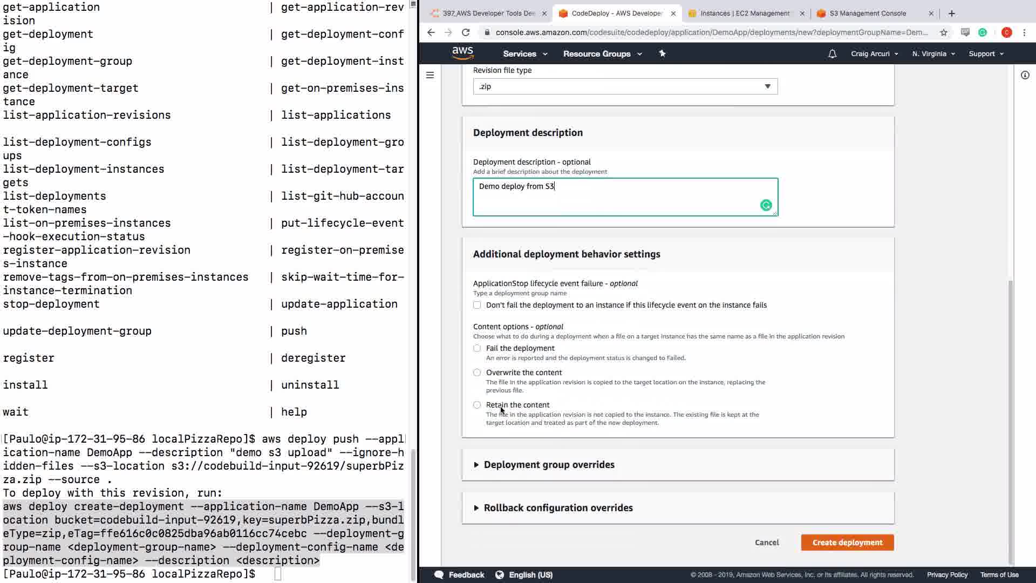Expand Rollback configuration overrides section
1036x583 pixels.
tap(557, 508)
